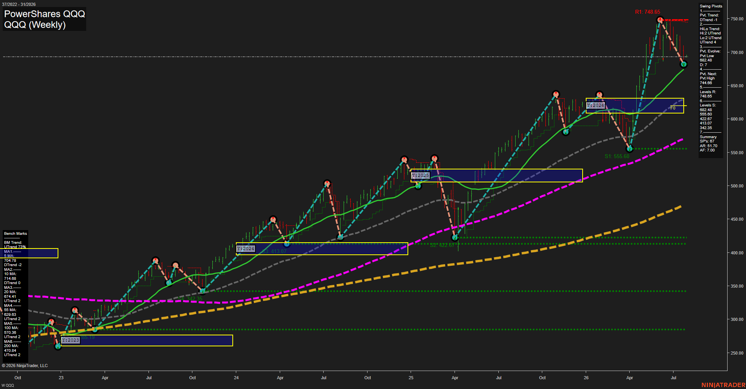This screenshot has width=746, height=389.
Task: Click the 570.36 hundred MA value
Action: click(10, 333)
